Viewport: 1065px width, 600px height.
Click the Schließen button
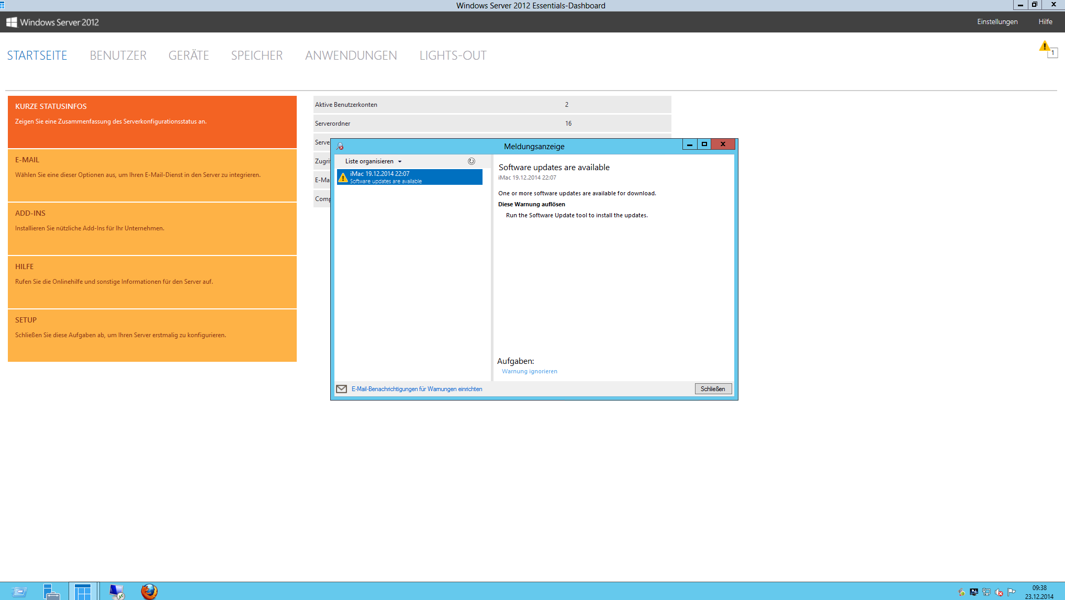pyautogui.click(x=713, y=389)
